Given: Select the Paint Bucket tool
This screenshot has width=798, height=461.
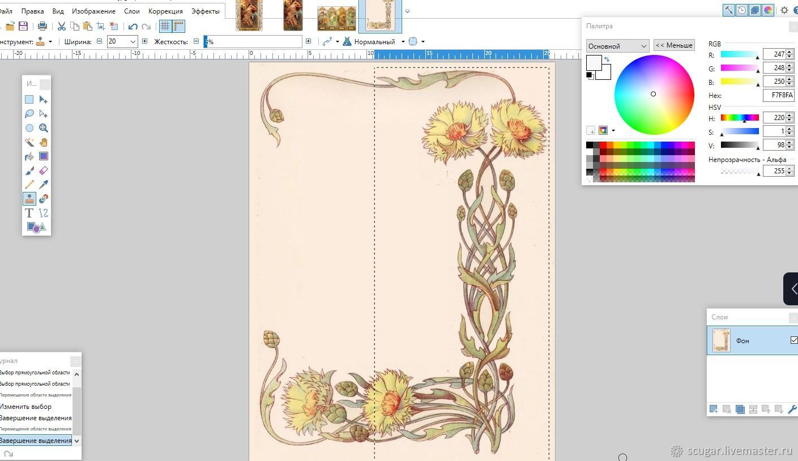Looking at the screenshot, I should tap(29, 156).
